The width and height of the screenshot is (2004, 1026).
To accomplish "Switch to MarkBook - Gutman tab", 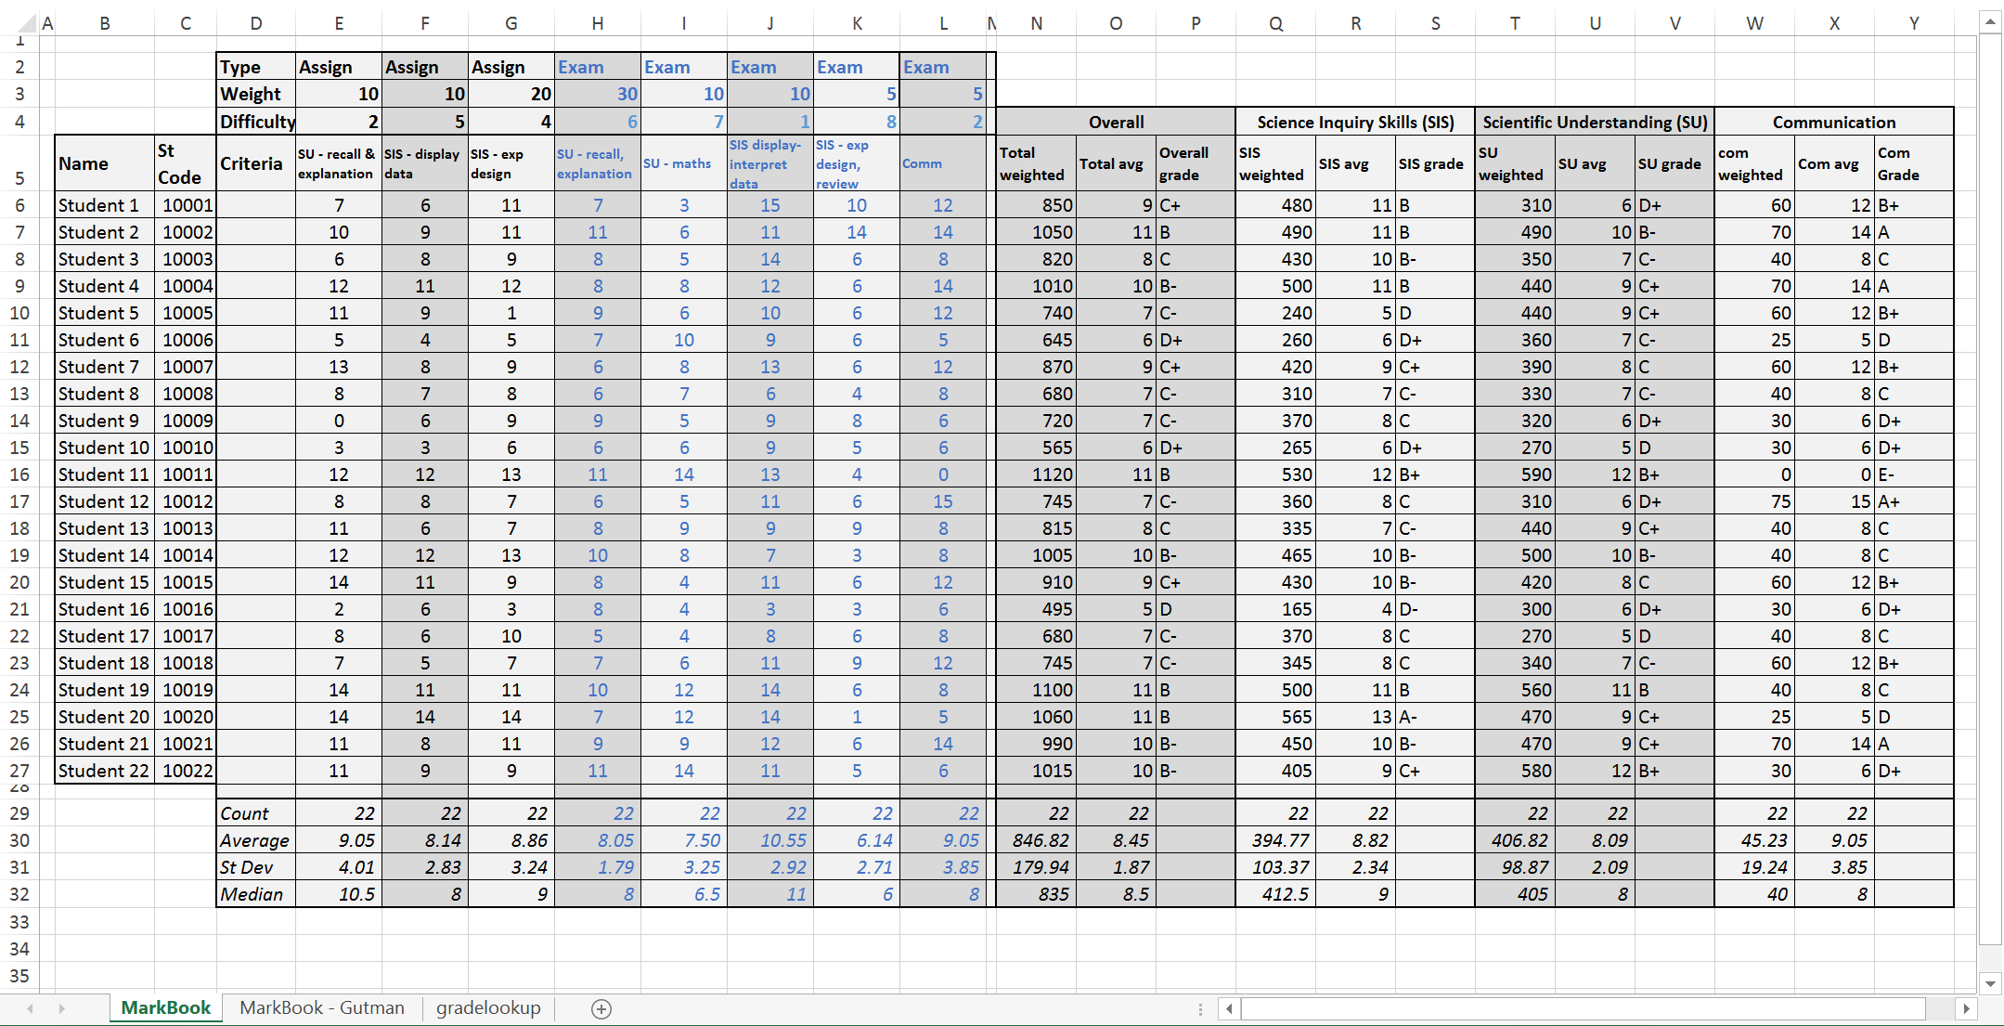I will pyautogui.click(x=320, y=1007).
